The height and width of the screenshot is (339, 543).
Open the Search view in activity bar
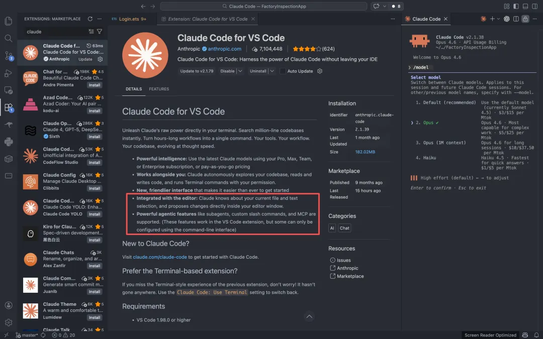pyautogui.click(x=9, y=38)
